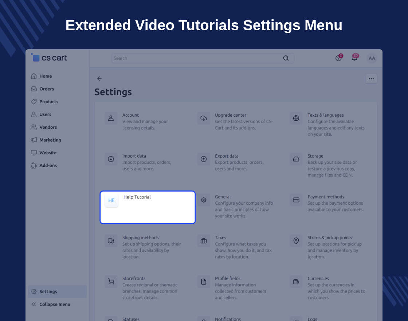Open the Storage settings link
The width and height of the screenshot is (408, 321).
pyautogui.click(x=315, y=156)
